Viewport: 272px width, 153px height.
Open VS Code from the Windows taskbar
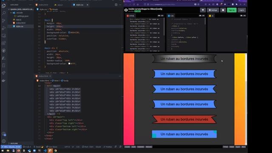click(45, 151)
